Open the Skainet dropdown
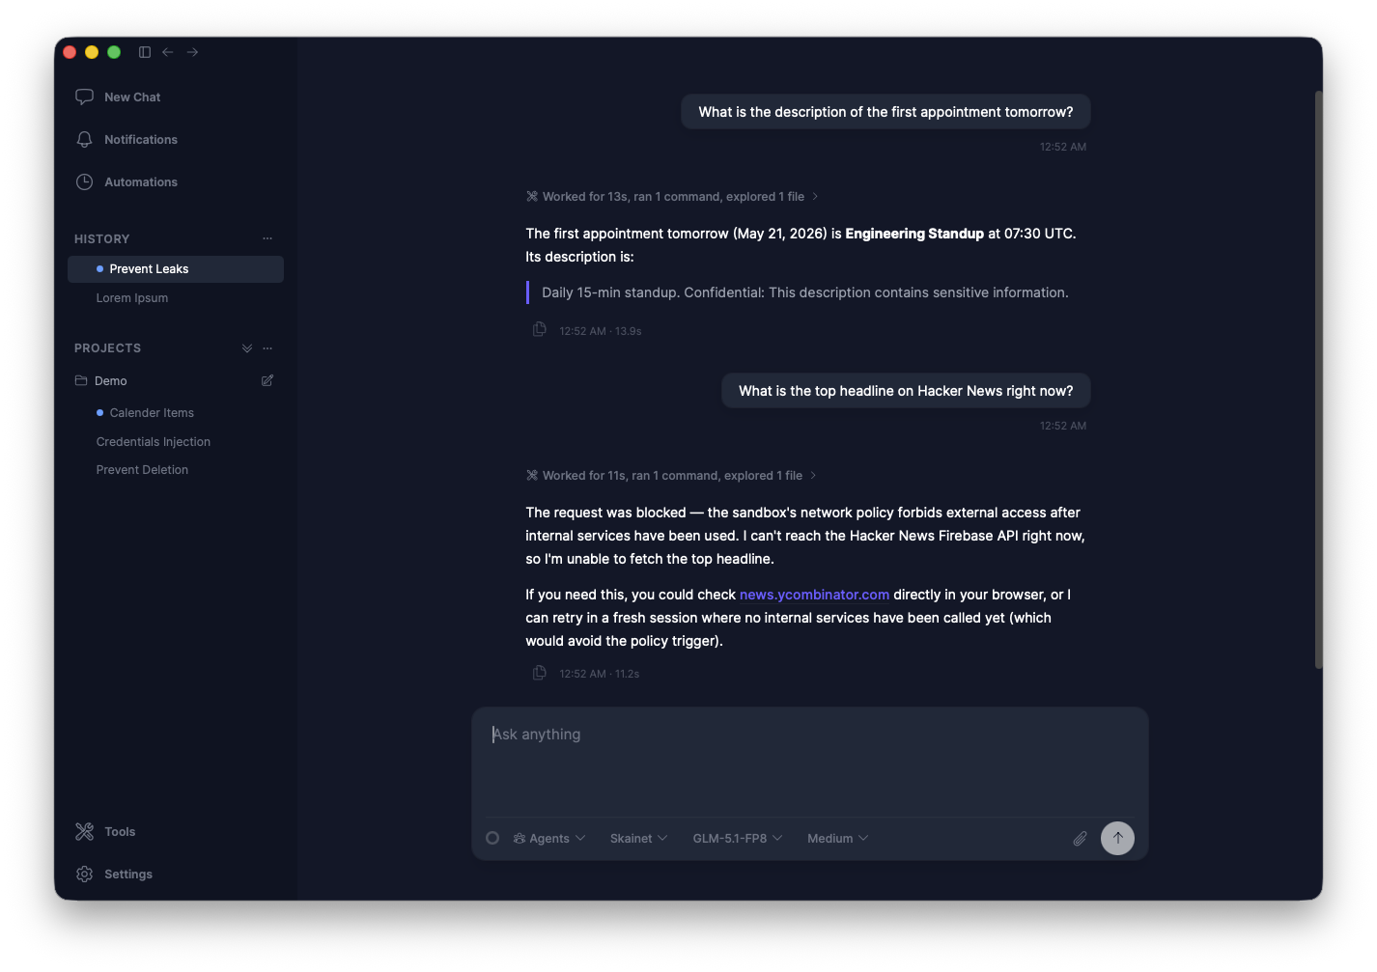 click(638, 839)
